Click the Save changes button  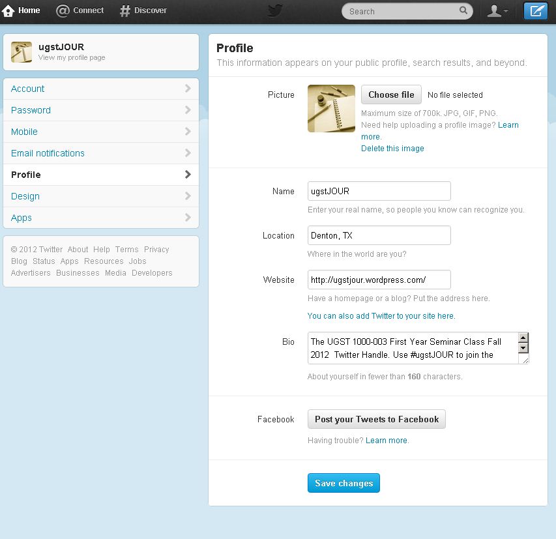click(344, 483)
